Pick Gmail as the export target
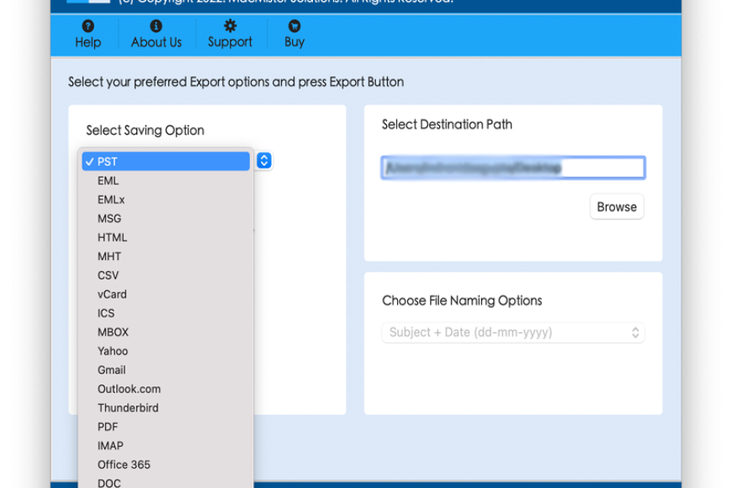The width and height of the screenshot is (732, 488). (x=111, y=370)
